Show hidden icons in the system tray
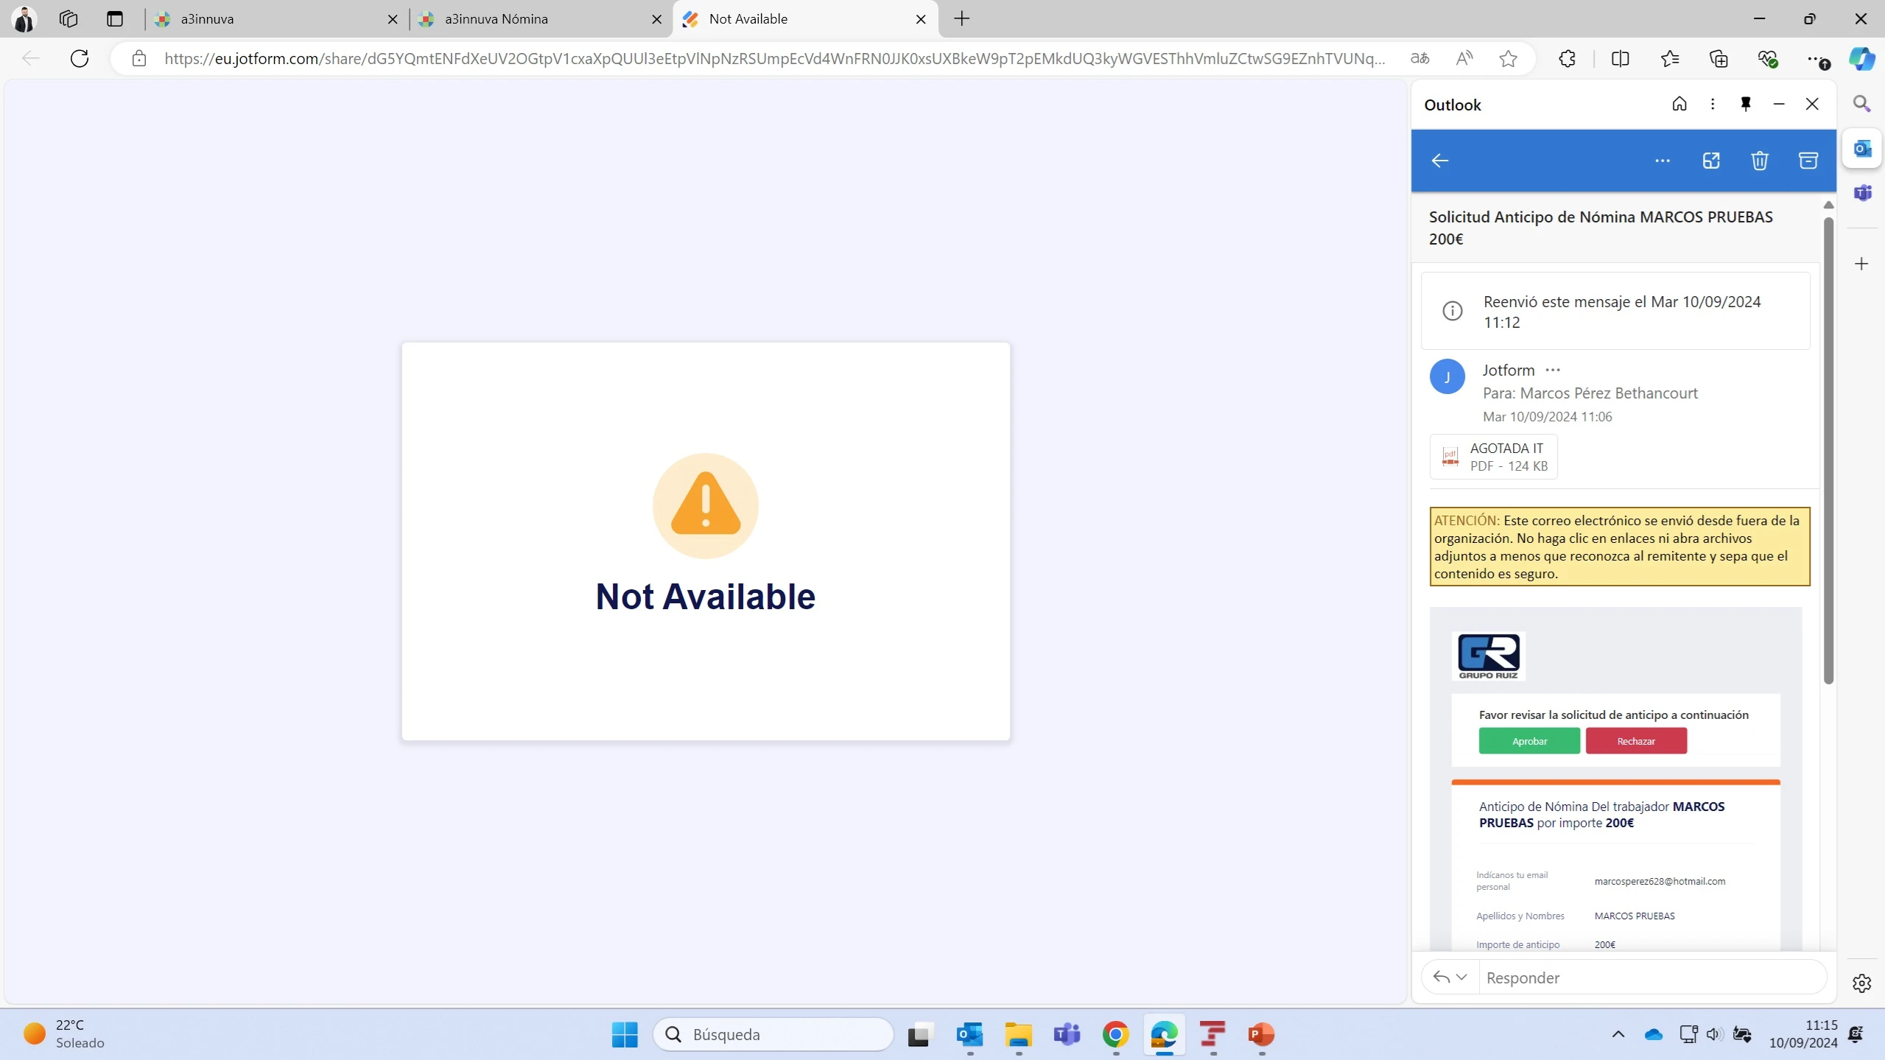 tap(1618, 1033)
